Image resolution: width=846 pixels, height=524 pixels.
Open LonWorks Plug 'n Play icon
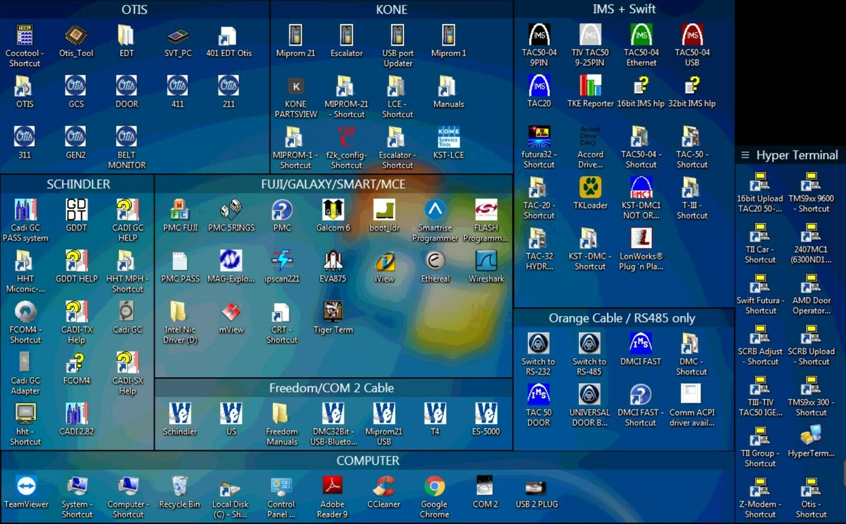[x=641, y=238]
